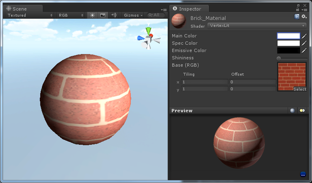This screenshot has height=183, width=312.
Task: Open the Main Color swatch
Action: point(288,36)
